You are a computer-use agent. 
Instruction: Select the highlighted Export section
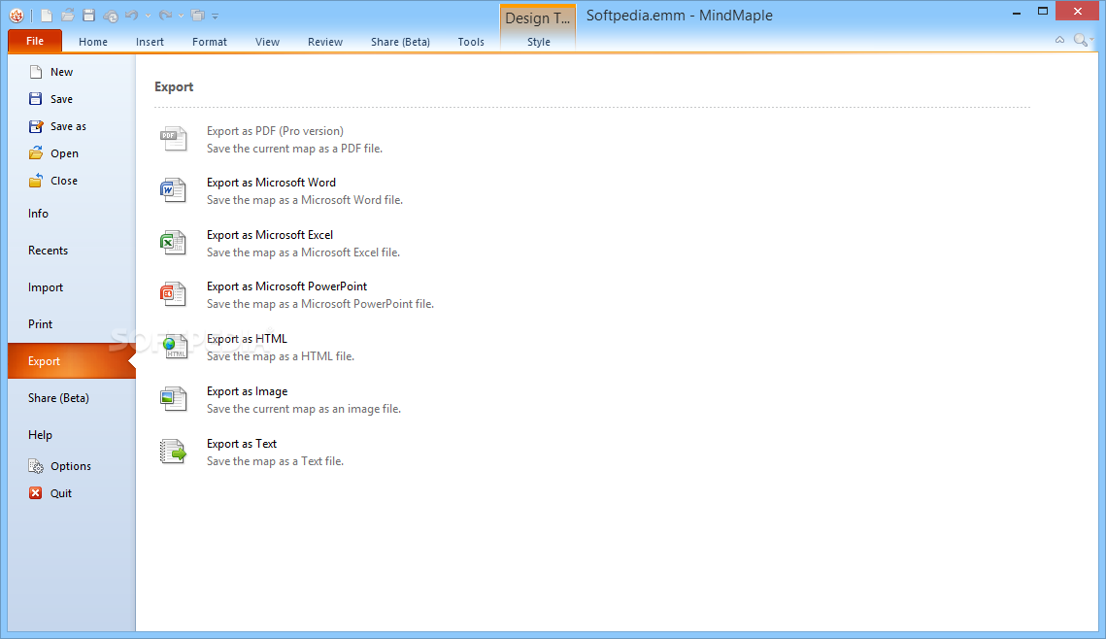click(71, 361)
